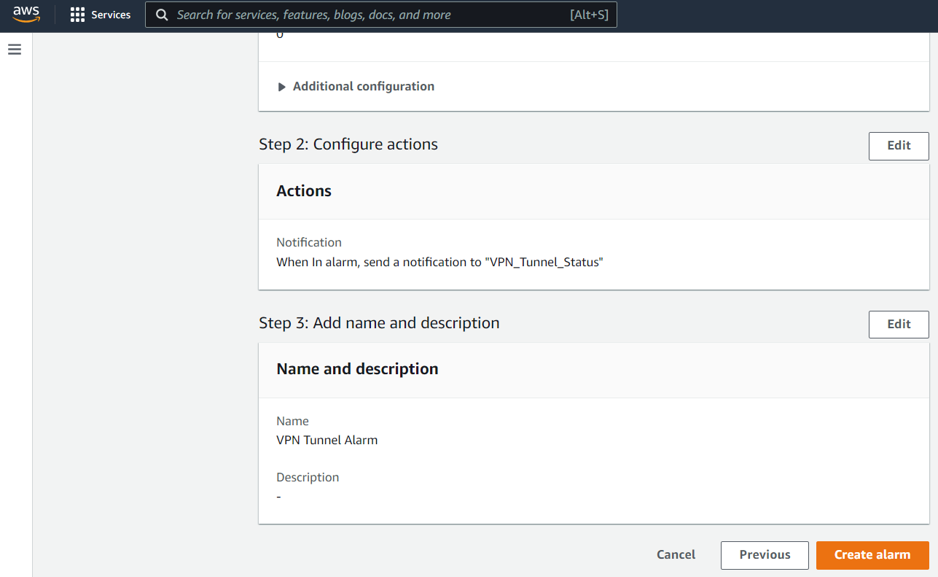Edit Step 3 name and description
Image resolution: width=938 pixels, height=577 pixels.
click(x=898, y=325)
